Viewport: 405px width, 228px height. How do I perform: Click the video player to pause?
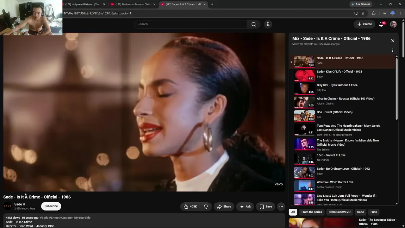[144, 112]
